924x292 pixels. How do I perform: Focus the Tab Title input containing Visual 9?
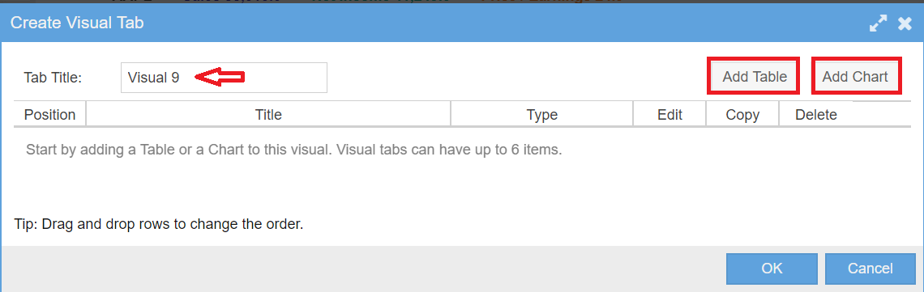224,78
